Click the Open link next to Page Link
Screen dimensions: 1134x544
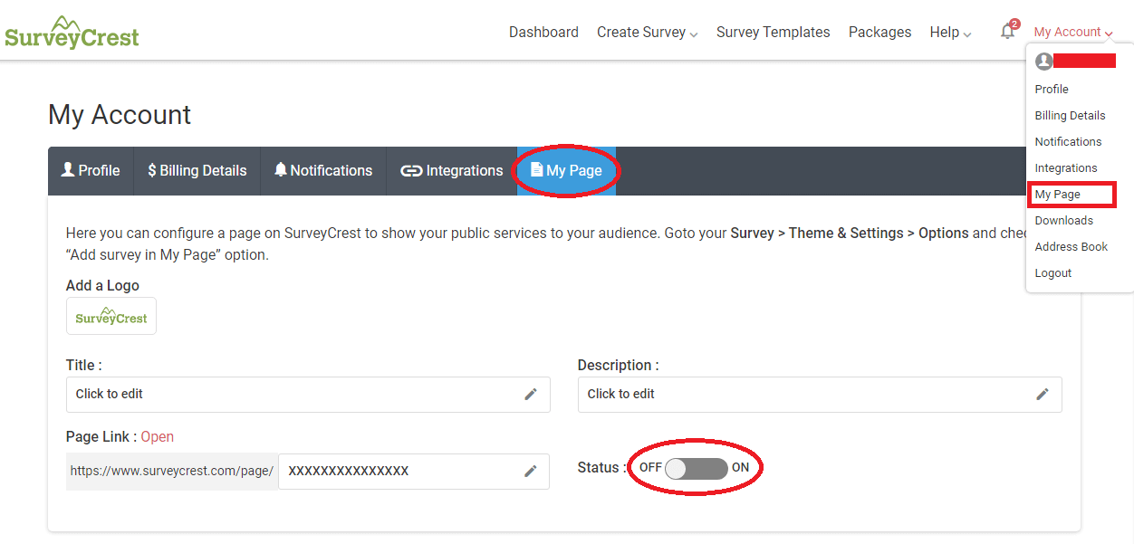point(157,436)
